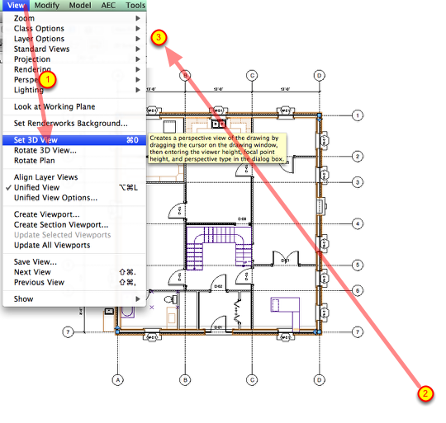Click right-side grid bubble 1
Viewport: 446px width, 423px height.
click(358, 115)
